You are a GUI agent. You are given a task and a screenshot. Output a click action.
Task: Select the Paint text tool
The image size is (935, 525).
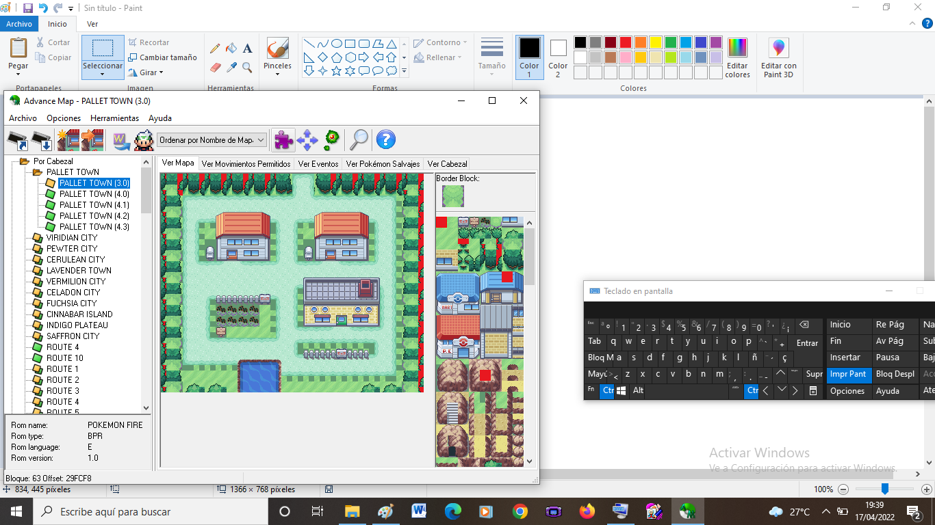(x=247, y=49)
